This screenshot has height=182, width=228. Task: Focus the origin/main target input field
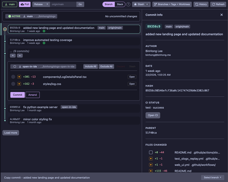click(x=63, y=4)
